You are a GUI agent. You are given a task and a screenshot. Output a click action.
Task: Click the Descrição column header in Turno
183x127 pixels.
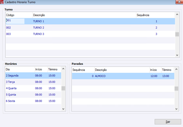coord(84,15)
